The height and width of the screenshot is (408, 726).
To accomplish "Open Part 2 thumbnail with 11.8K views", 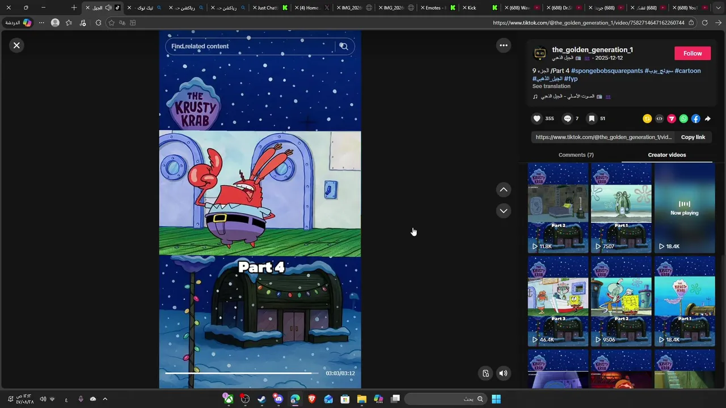I will (558, 208).
